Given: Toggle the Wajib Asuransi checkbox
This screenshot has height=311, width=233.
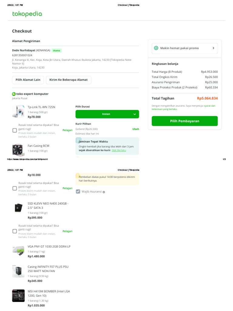Looking at the screenshot, I should pos(78,192).
